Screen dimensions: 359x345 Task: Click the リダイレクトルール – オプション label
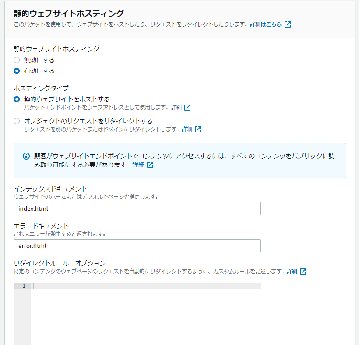(60, 263)
